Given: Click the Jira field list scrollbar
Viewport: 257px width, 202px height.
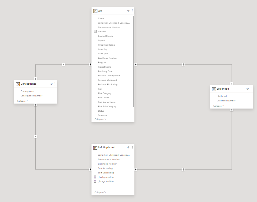Looking at the screenshot, I should pos(133,62).
